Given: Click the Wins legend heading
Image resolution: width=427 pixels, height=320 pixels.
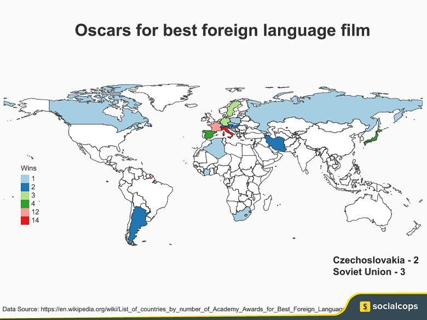Looking at the screenshot, I should point(28,168).
